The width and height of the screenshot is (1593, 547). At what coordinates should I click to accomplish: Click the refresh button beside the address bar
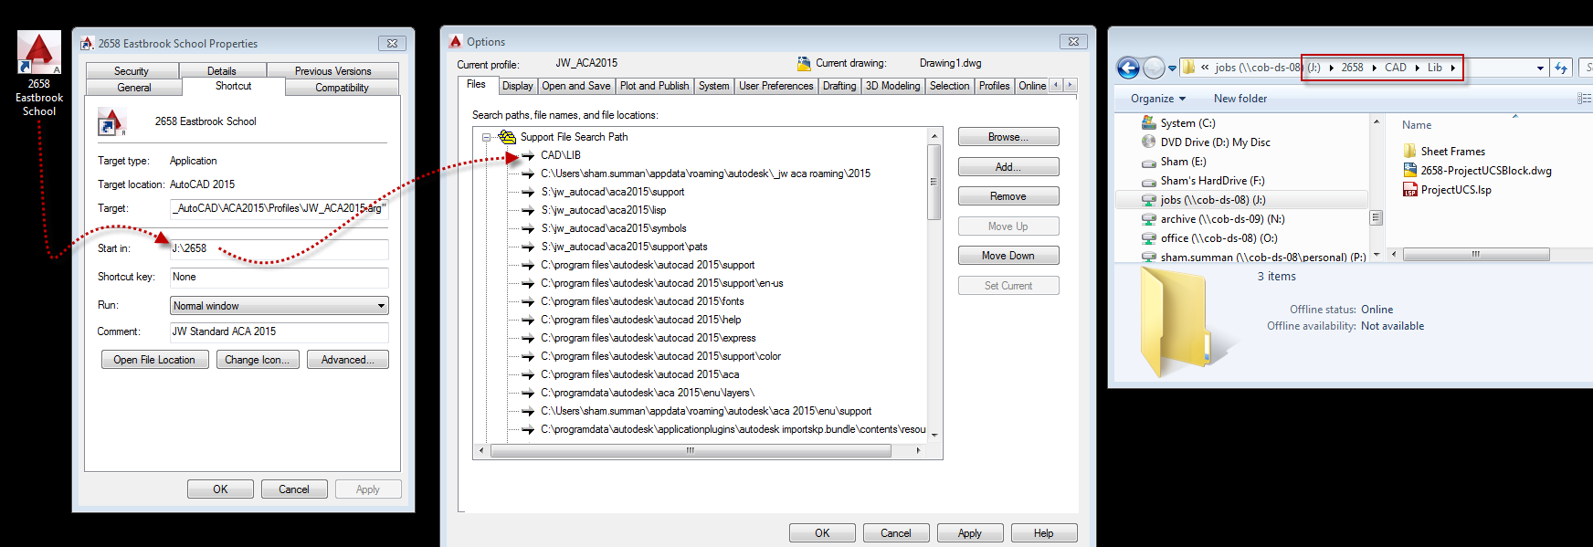click(1561, 68)
